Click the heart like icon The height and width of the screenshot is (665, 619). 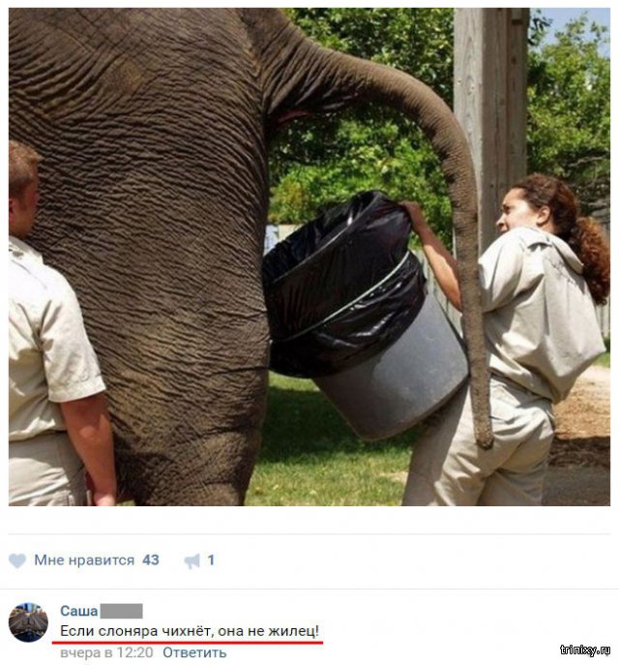click(17, 560)
